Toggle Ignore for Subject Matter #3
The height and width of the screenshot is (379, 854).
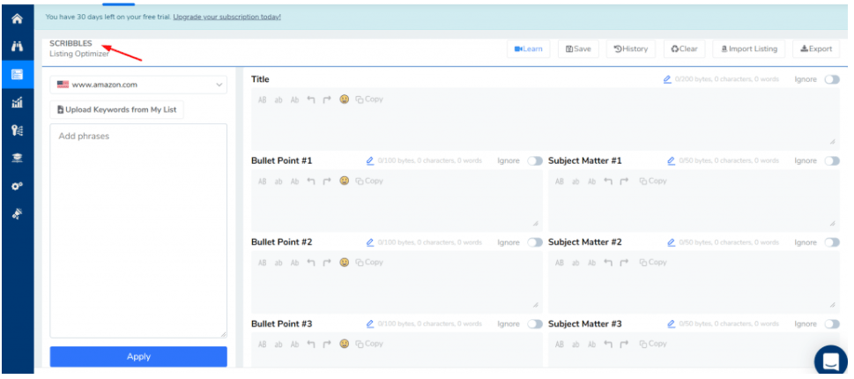click(x=832, y=324)
